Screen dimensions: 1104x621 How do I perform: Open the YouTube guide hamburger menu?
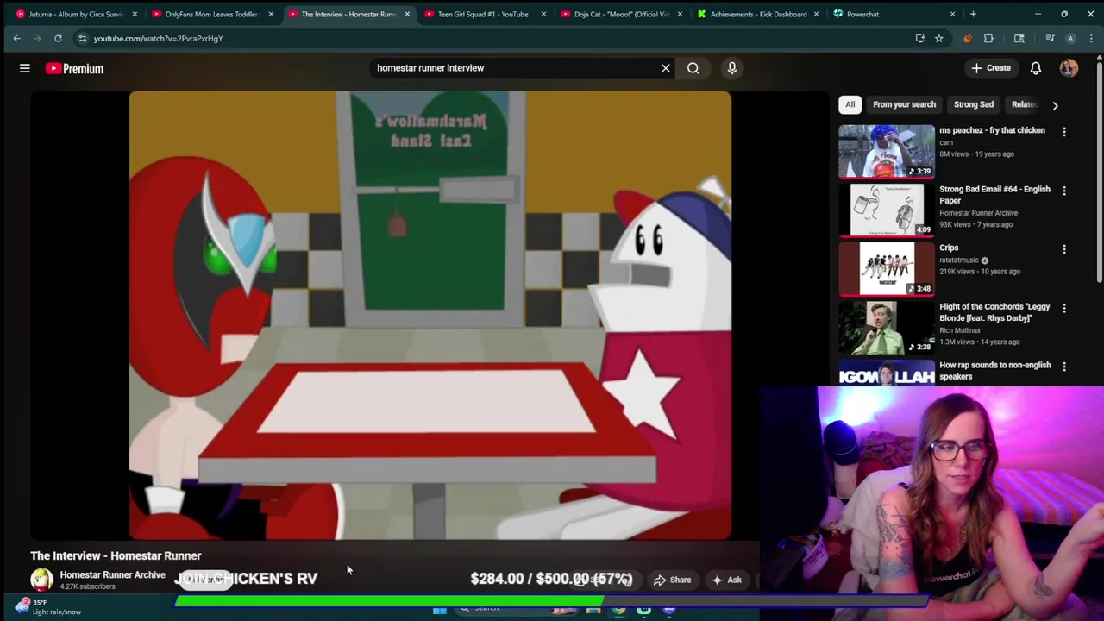pos(25,68)
